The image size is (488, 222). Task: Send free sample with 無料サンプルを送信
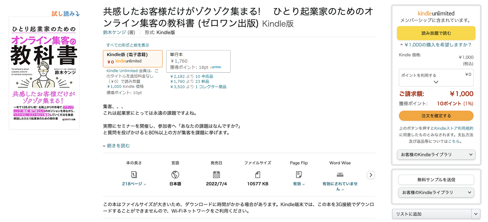click(x=436, y=180)
